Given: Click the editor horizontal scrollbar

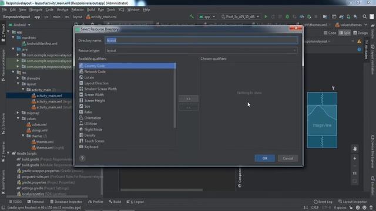Looking at the screenshot, I should click(162, 190).
